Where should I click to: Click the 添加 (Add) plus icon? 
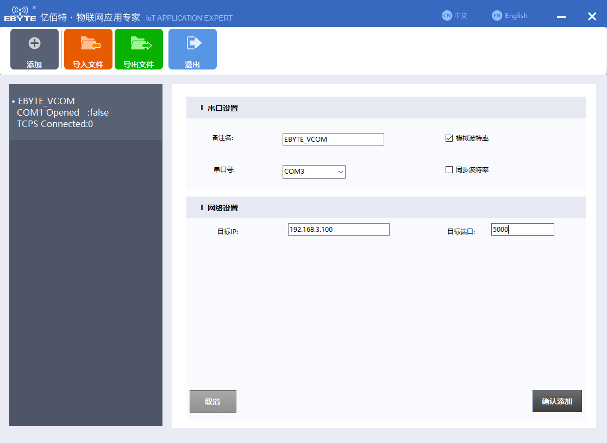[34, 43]
